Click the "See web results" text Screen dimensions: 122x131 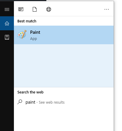tap(52, 102)
